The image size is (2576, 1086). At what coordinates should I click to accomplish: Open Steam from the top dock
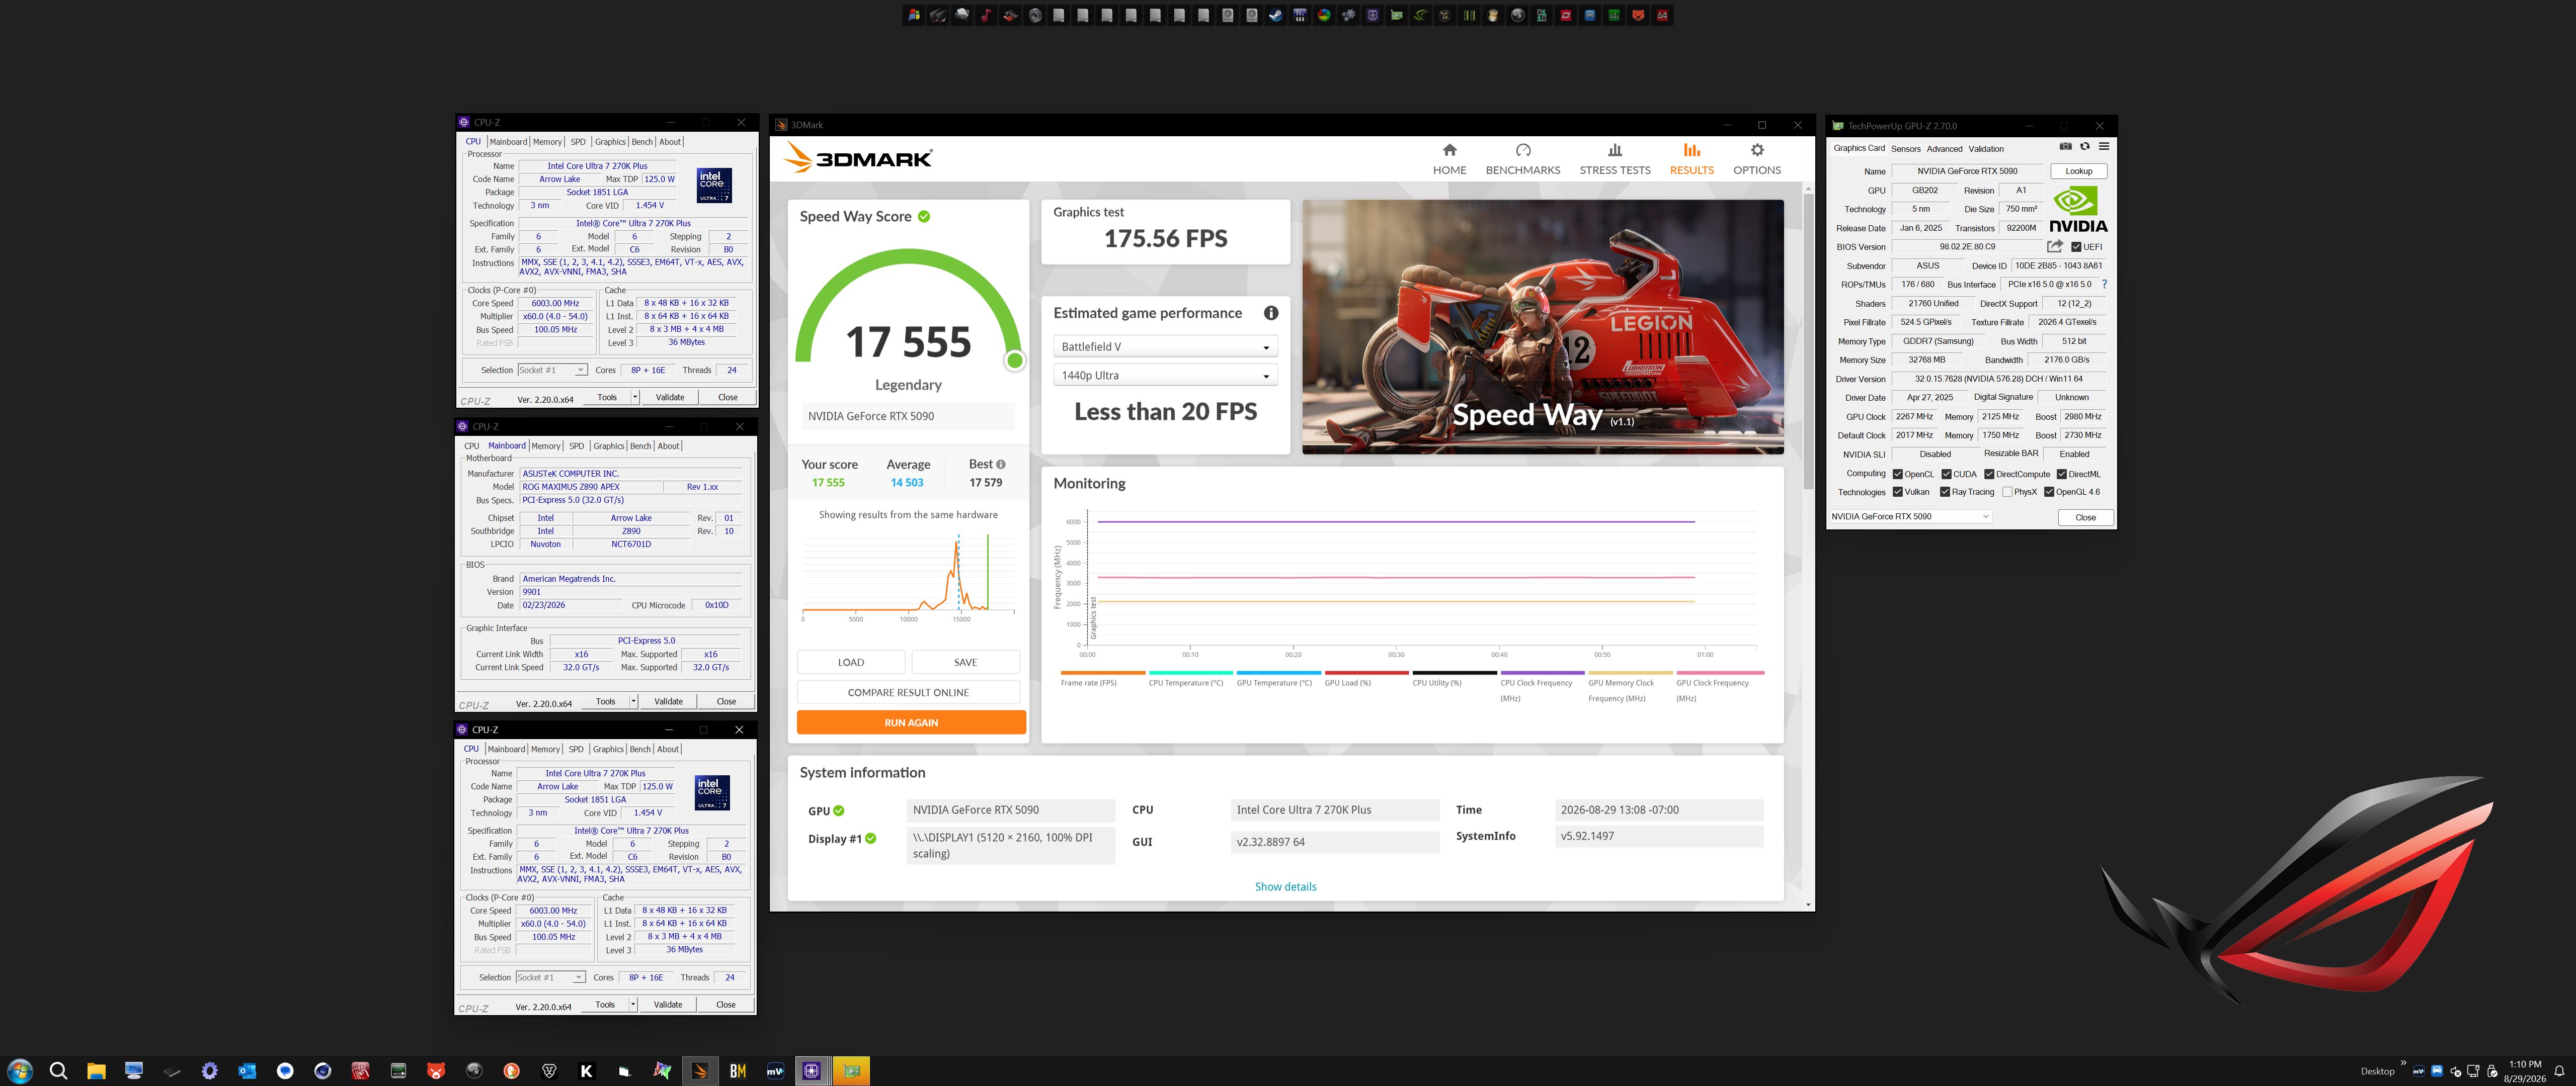(x=1276, y=15)
